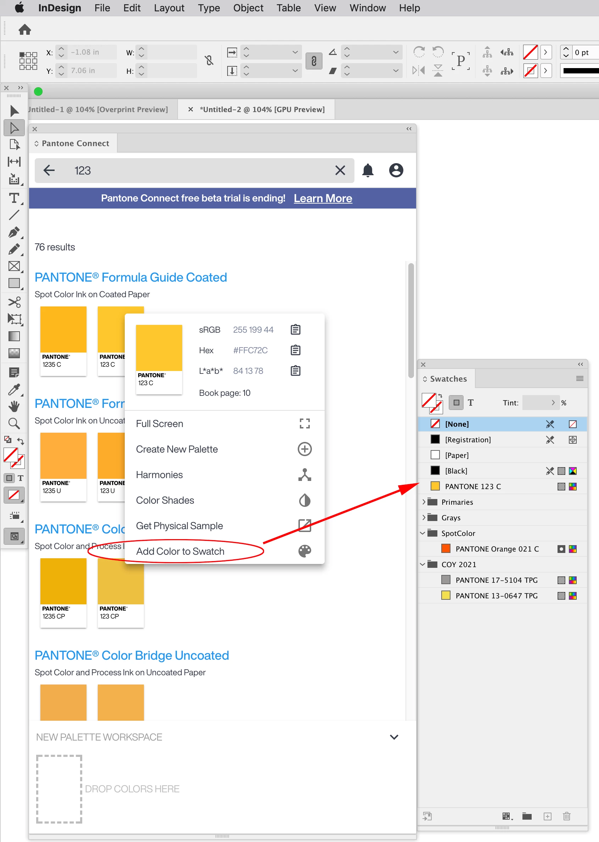599x842 pixels.
Task: Copy the sRGB value to clipboard
Action: (296, 329)
